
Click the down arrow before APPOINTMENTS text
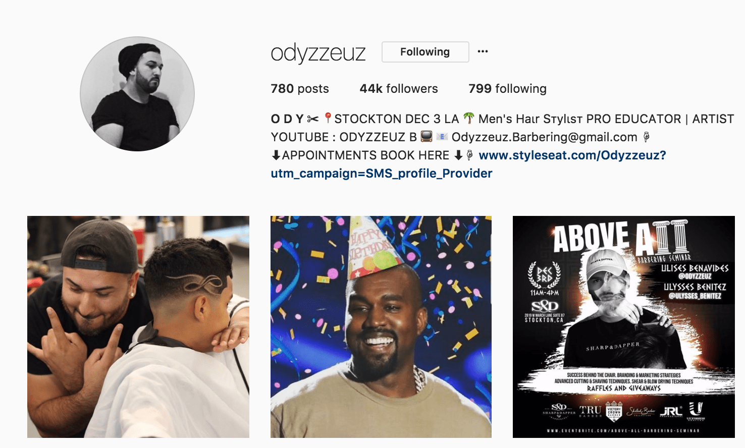[276, 155]
